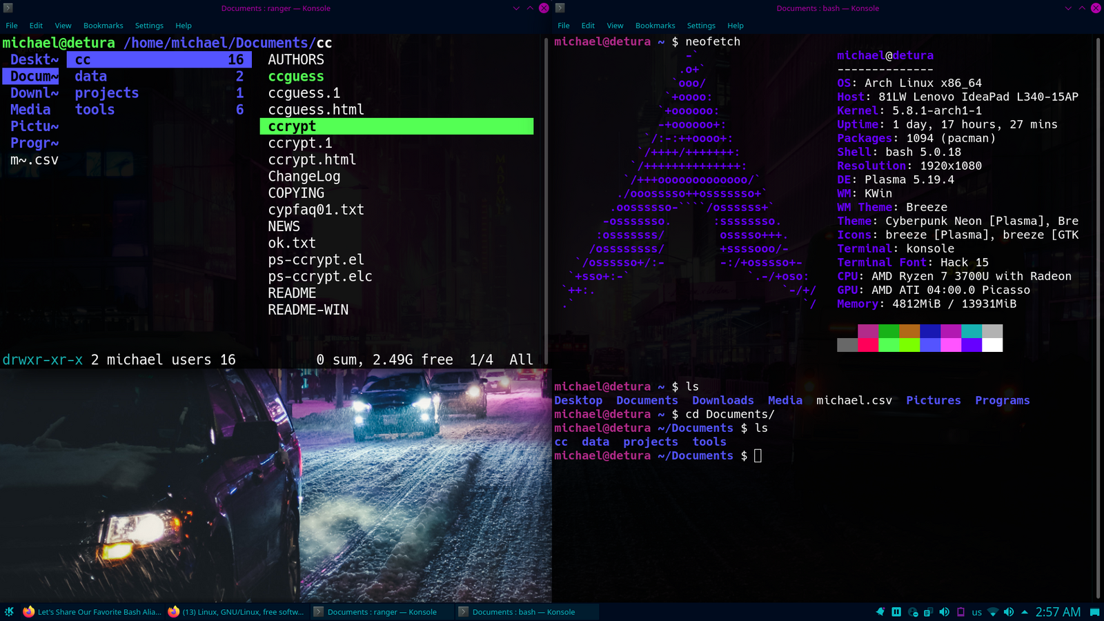Open the Wi-Fi network tray icon
The image size is (1104, 621).
click(x=993, y=611)
